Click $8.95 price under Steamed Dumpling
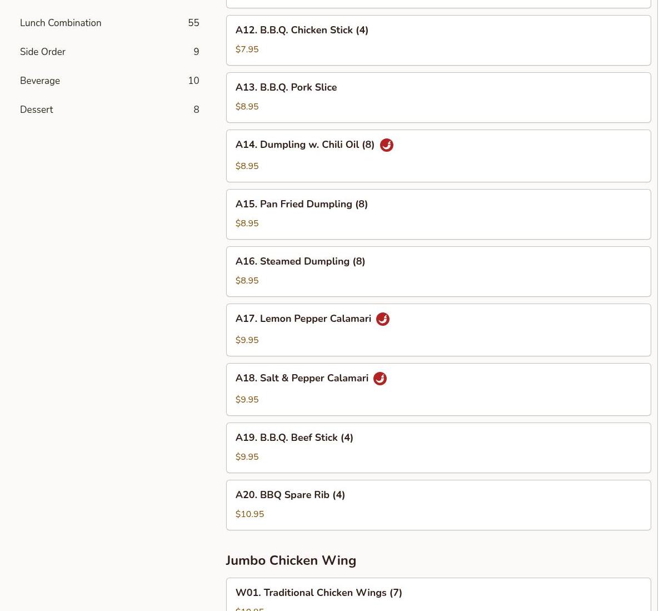This screenshot has width=669, height=611. point(247,281)
